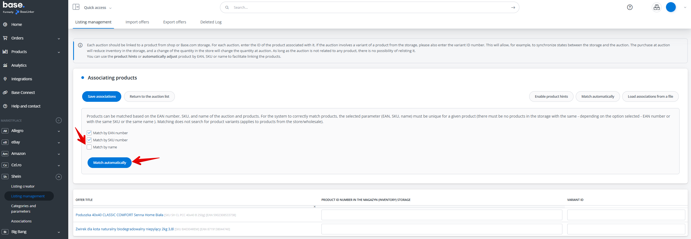Click the blue Match automatically button

pos(110,163)
